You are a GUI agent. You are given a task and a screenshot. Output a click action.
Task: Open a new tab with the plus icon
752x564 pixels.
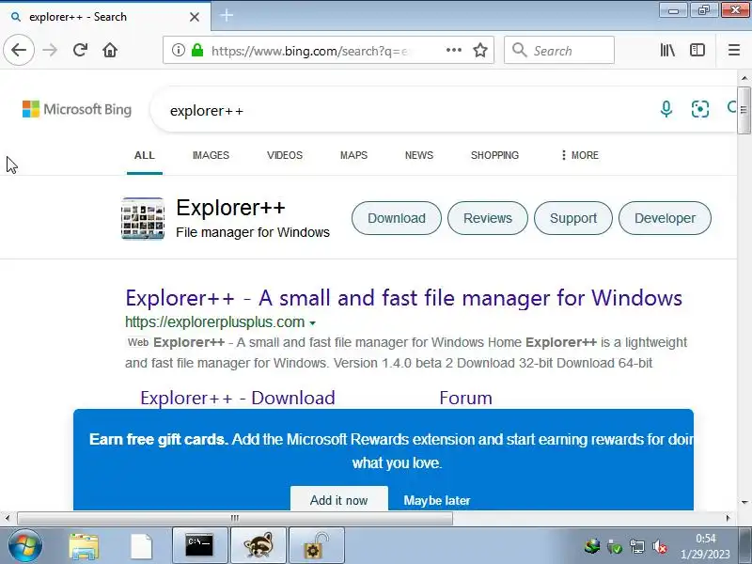point(227,16)
